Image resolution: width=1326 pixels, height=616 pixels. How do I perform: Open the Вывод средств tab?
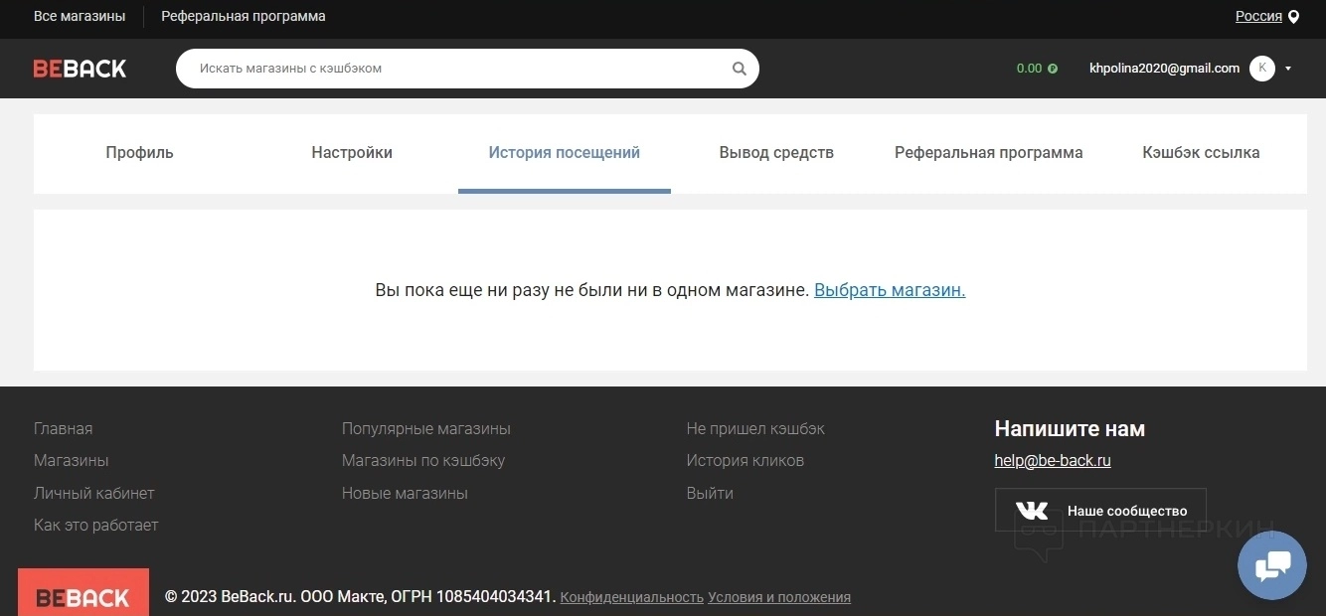[x=776, y=153]
